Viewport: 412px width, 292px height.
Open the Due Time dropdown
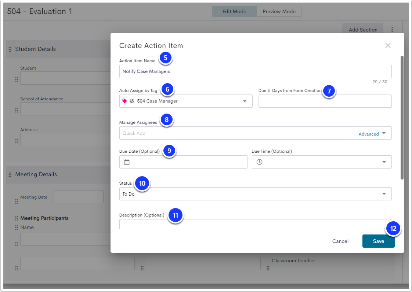[384, 162]
